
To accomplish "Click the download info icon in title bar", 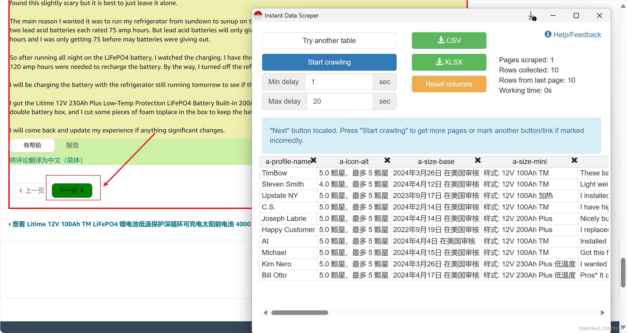I will tap(532, 16).
